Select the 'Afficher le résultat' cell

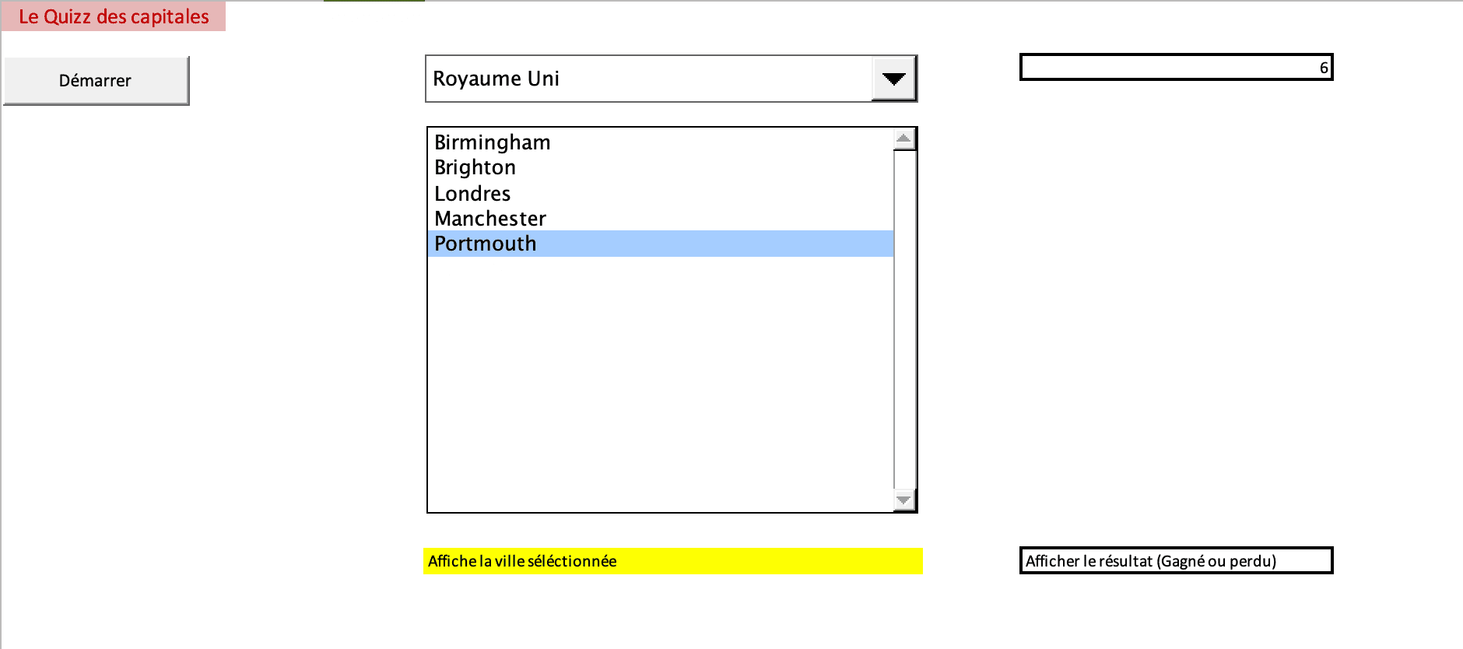click(x=1176, y=561)
